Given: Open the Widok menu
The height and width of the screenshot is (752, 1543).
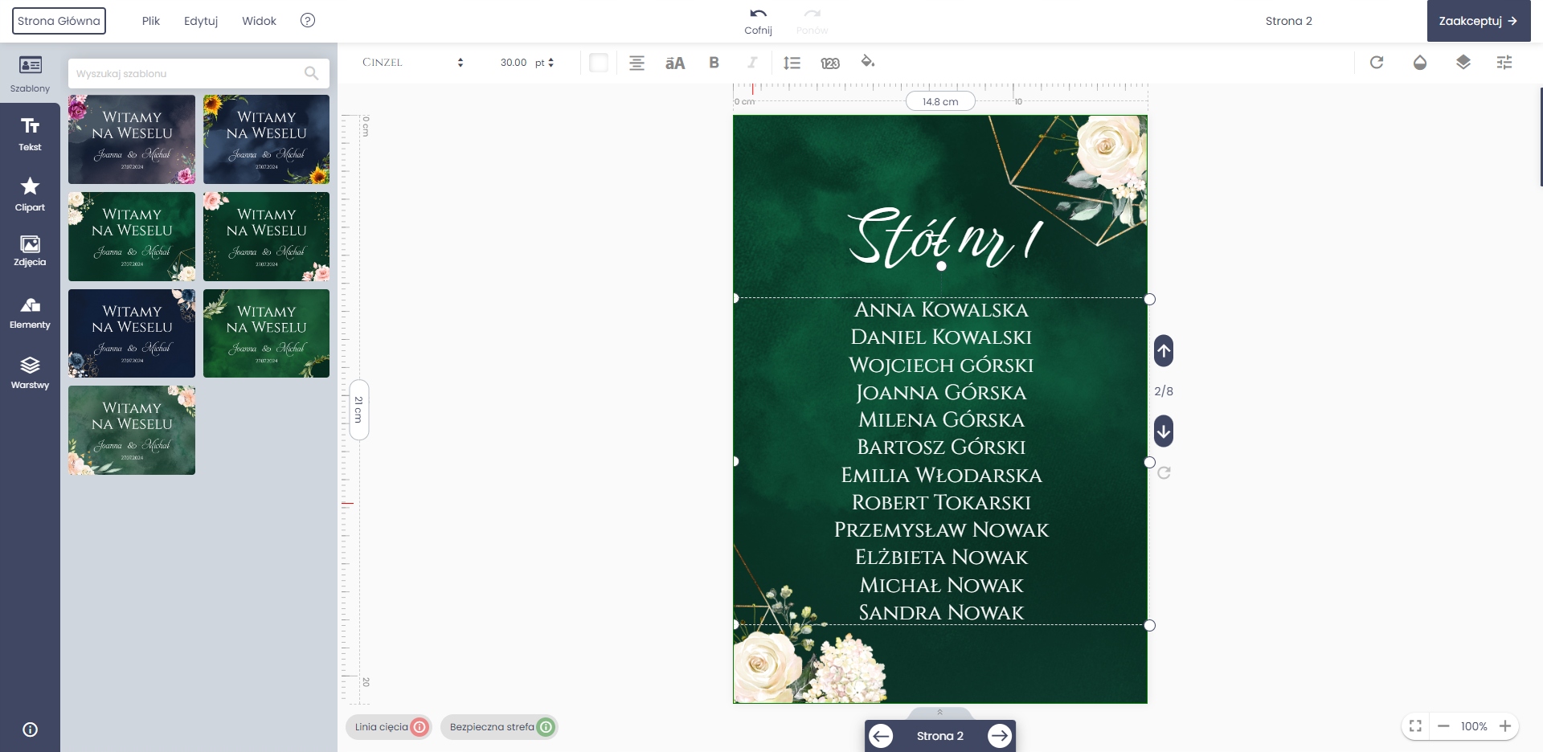Looking at the screenshot, I should [259, 21].
